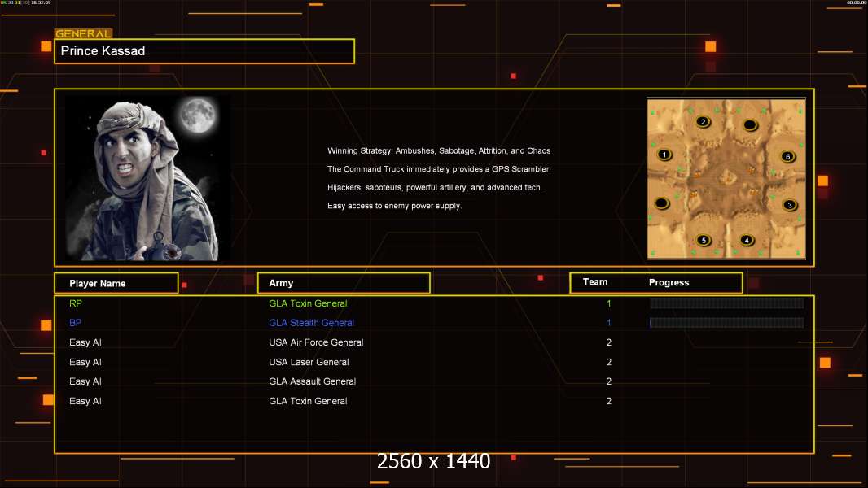Image resolution: width=868 pixels, height=488 pixels.
Task: Click the Prince Kassad name field
Action: coord(204,51)
